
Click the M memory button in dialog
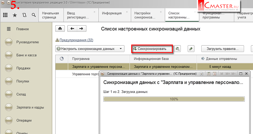[222, 74]
